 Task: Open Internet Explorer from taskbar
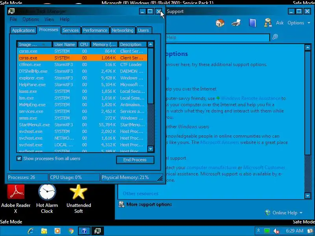click(31, 231)
